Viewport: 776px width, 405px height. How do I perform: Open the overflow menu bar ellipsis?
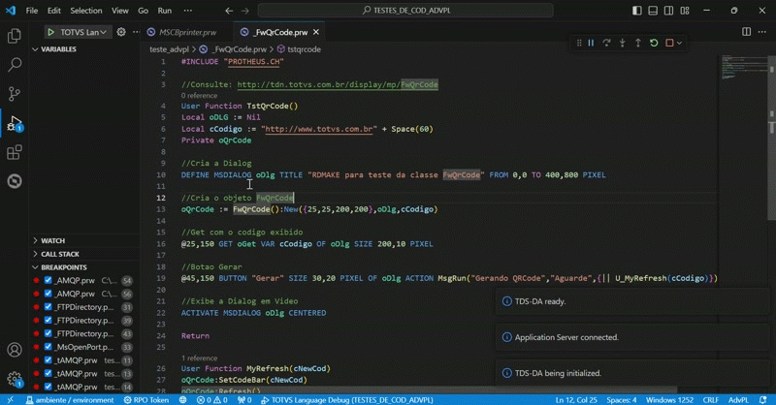tap(188, 11)
